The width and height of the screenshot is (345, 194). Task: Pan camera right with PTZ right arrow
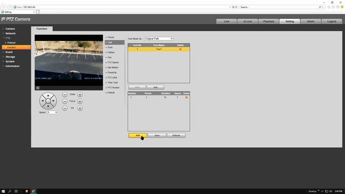pyautogui.click(x=53, y=101)
